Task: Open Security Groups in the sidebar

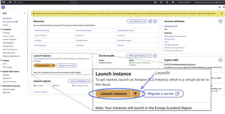Action: click(9, 89)
